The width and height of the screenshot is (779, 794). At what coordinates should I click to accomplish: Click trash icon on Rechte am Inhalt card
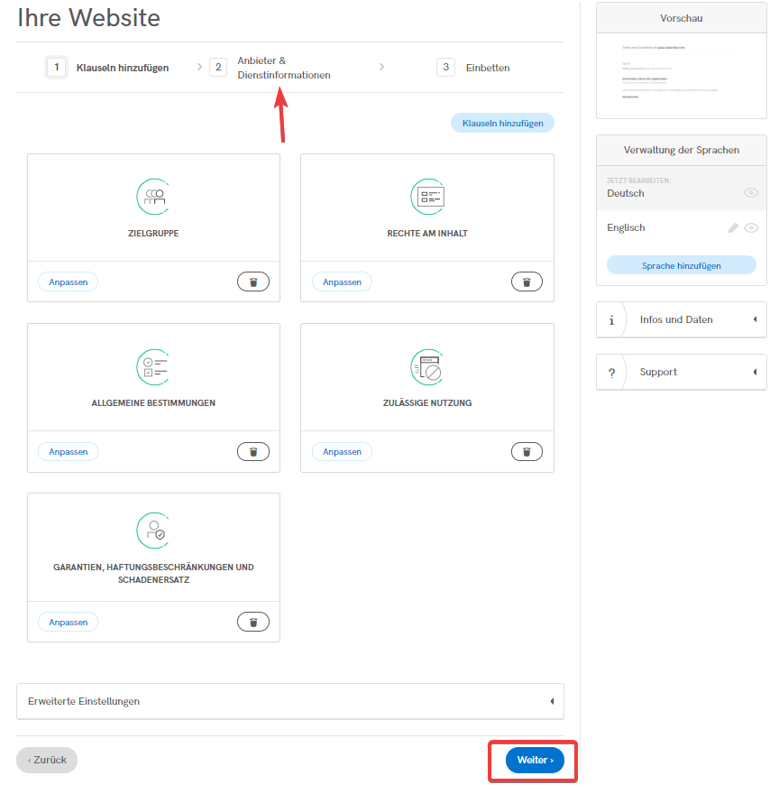(527, 282)
